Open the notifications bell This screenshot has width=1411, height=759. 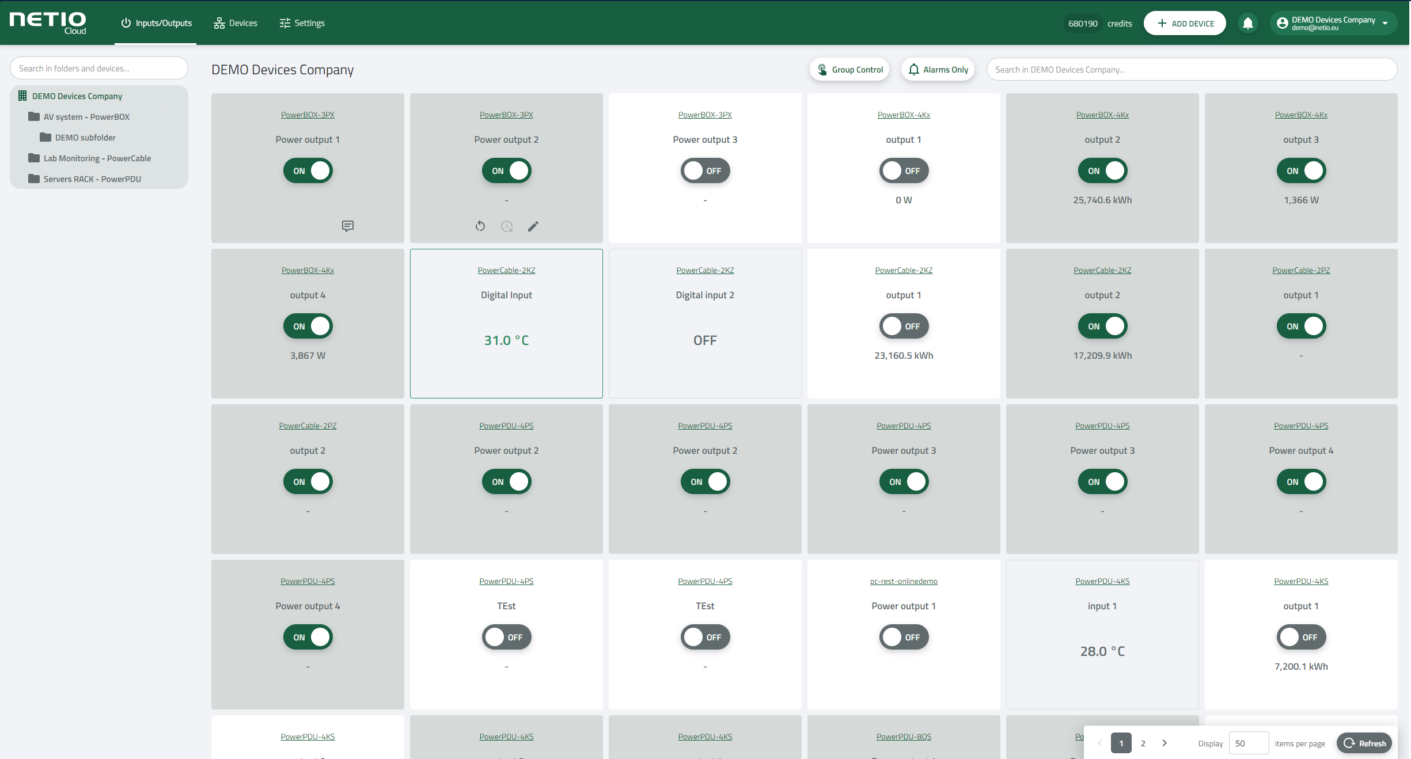(1248, 24)
